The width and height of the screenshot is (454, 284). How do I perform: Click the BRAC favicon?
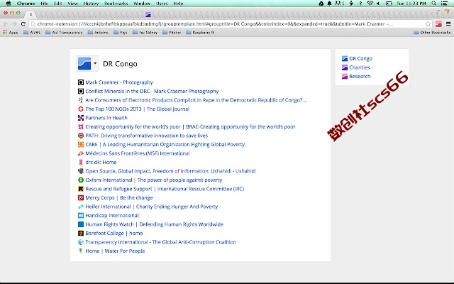point(81,126)
